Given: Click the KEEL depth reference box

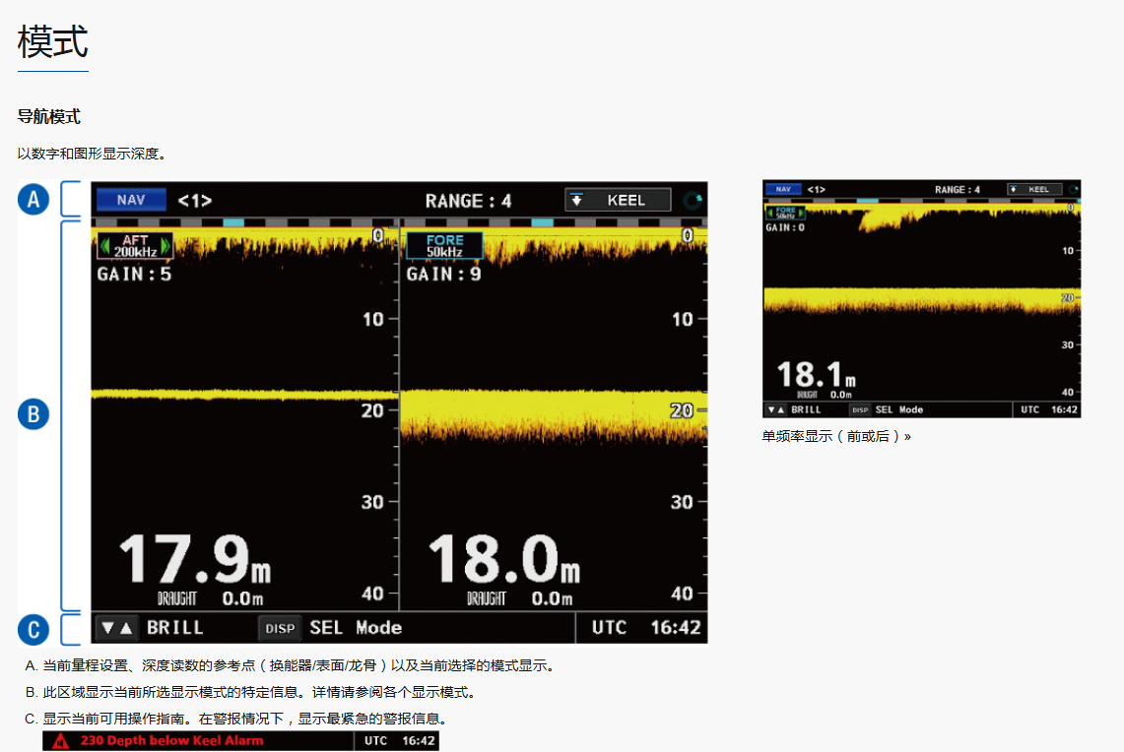Looking at the screenshot, I should (x=618, y=200).
